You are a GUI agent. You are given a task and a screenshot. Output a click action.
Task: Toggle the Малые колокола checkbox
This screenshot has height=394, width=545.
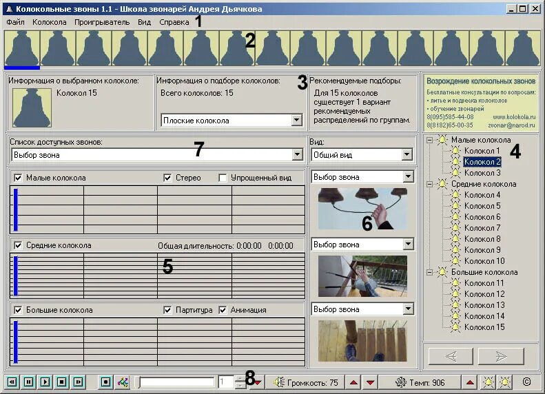click(18, 178)
